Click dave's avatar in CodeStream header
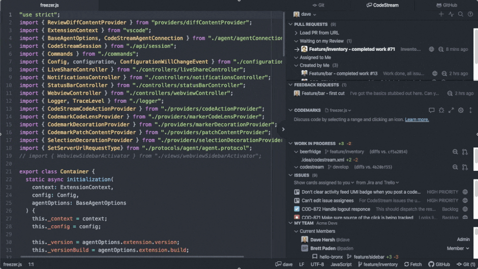Viewport: 478px width, 269px height. click(x=296, y=14)
